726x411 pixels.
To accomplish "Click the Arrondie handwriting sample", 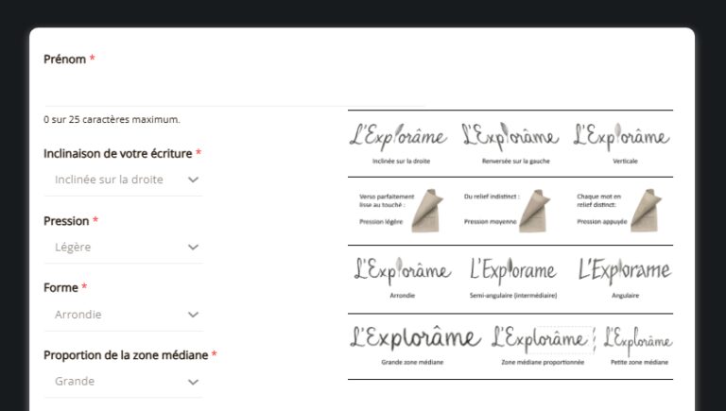I will [x=402, y=271].
